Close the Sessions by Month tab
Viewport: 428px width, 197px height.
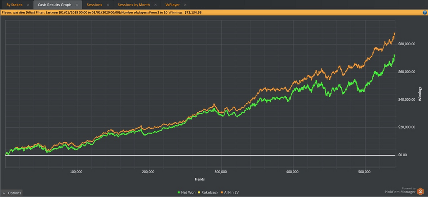pos(155,5)
